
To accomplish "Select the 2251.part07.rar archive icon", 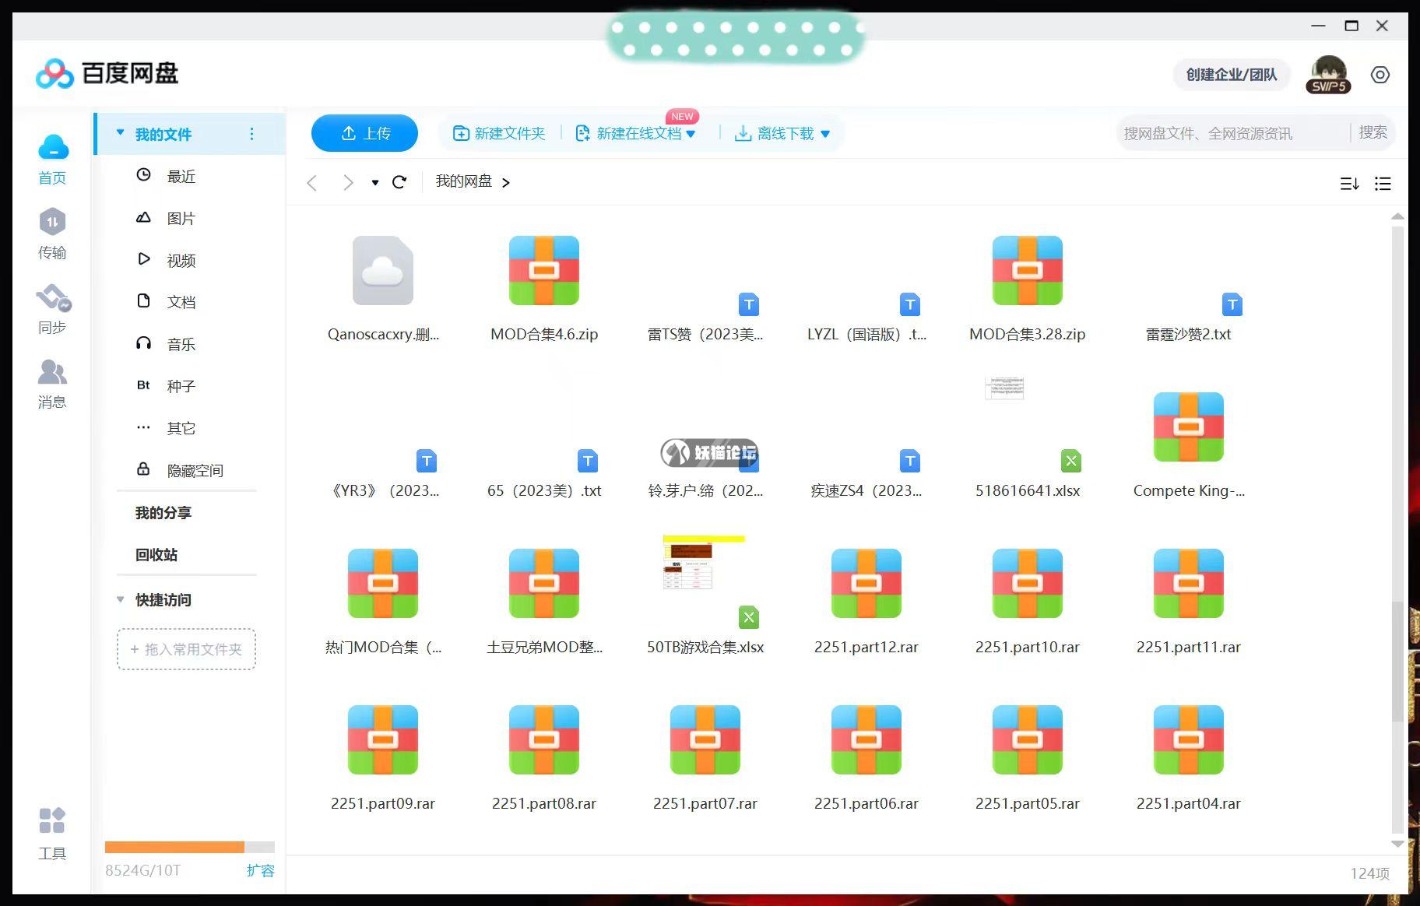I will pyautogui.click(x=705, y=739).
